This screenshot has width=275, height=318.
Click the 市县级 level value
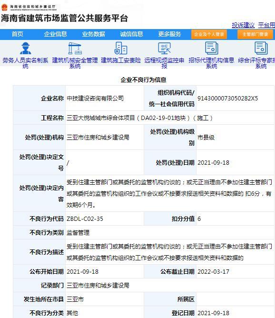pyautogui.click(x=206, y=137)
